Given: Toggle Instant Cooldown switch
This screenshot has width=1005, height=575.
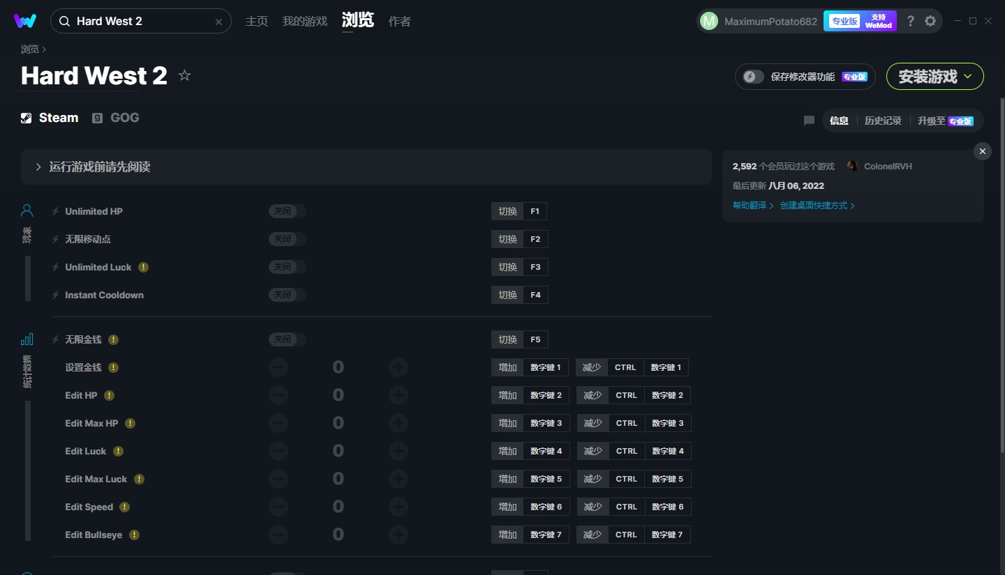Looking at the screenshot, I should (288, 295).
